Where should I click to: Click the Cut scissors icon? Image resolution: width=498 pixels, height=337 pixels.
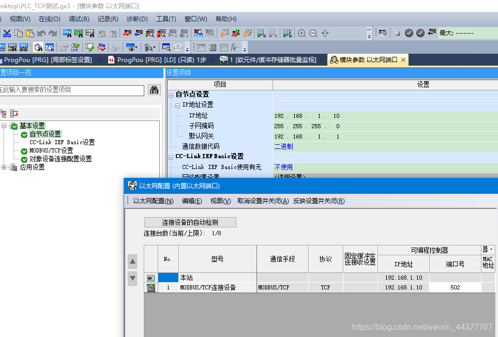click(7, 33)
